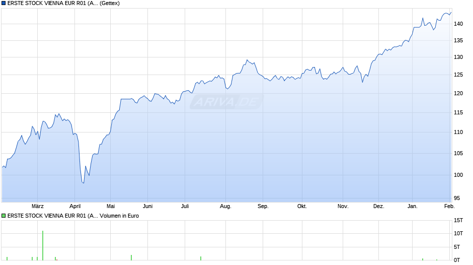
Task: Click the green volume bar between Juli and Aug.
Action: [x=201, y=258]
